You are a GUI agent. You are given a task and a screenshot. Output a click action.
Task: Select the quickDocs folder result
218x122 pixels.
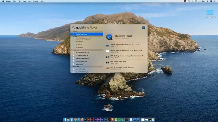tap(87, 48)
